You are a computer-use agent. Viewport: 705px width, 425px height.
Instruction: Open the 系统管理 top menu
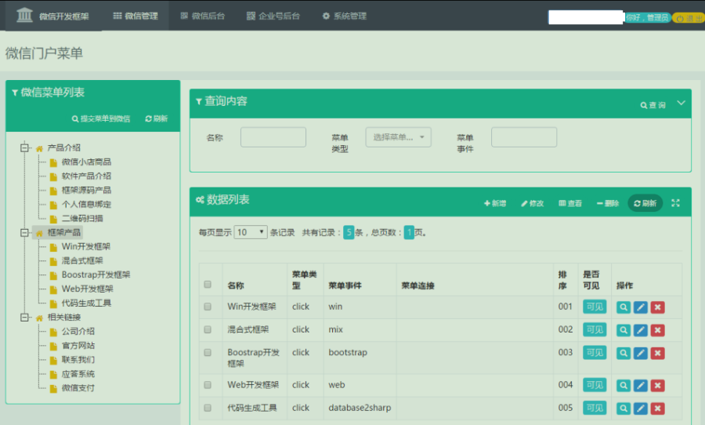pyautogui.click(x=345, y=16)
